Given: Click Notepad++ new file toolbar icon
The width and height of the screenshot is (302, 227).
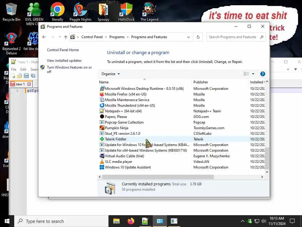Looking at the screenshot, I should (x=13, y=76).
